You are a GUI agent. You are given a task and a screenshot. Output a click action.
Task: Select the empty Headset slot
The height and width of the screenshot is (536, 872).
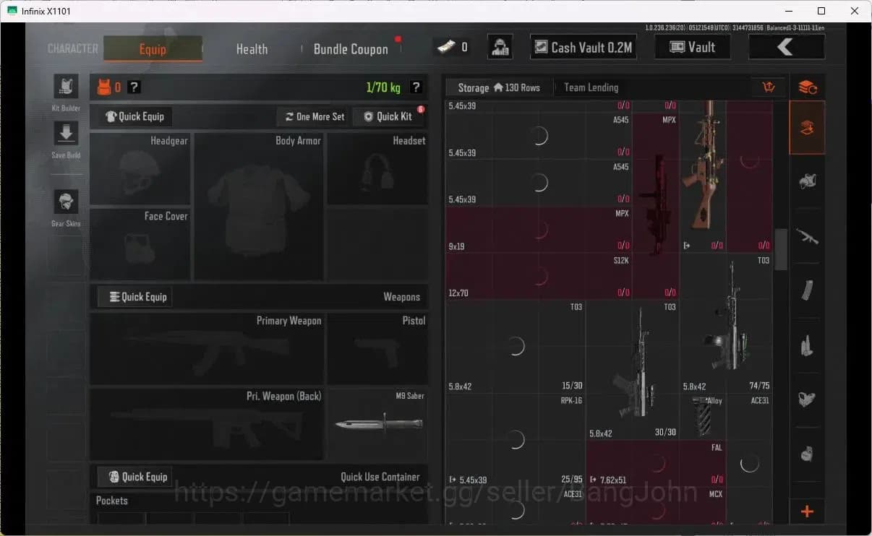(377, 168)
